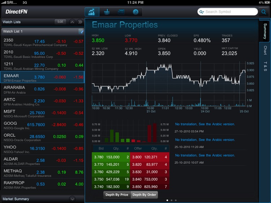Select Depth By Order view
The image size is (271, 203).
[x=144, y=195]
